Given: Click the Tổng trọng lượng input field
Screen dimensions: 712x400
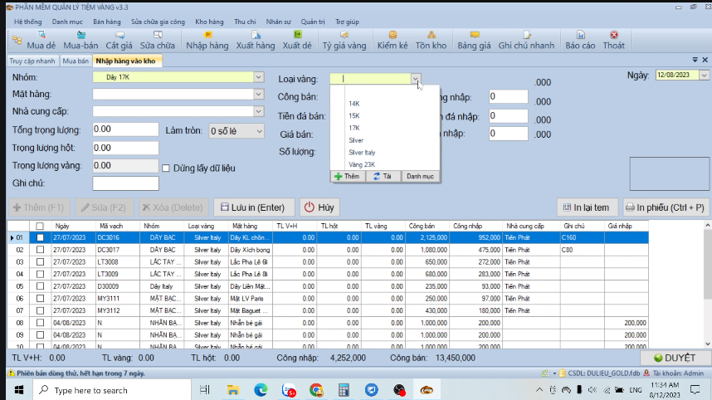Looking at the screenshot, I should pos(126,129).
